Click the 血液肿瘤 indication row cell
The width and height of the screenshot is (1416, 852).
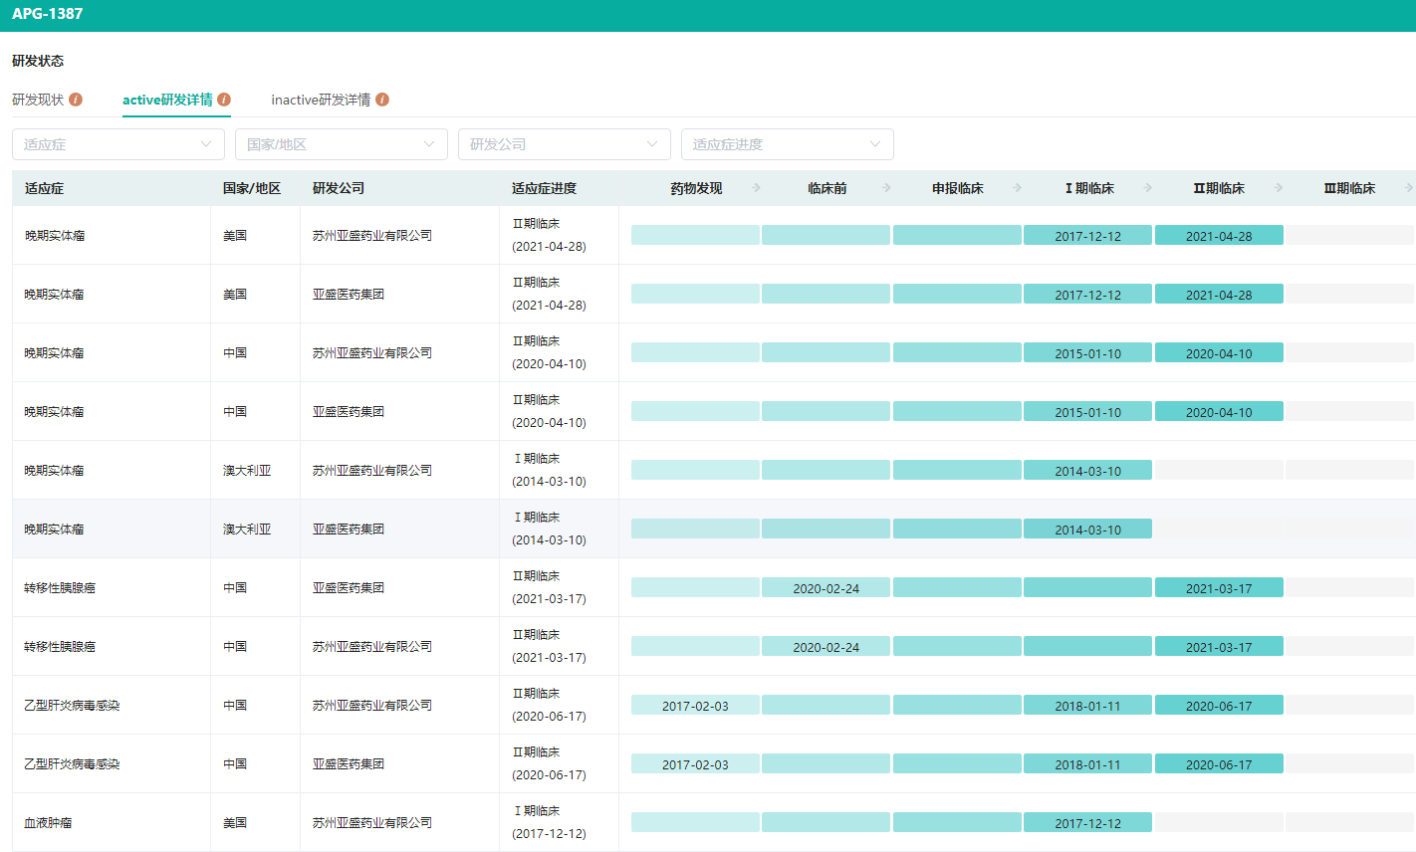point(48,823)
